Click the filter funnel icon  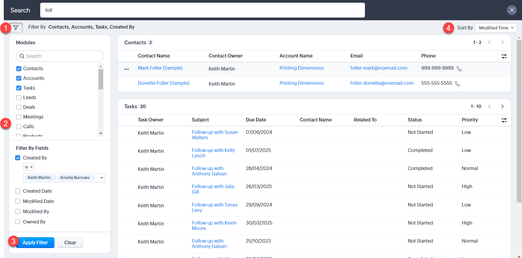[x=16, y=28]
